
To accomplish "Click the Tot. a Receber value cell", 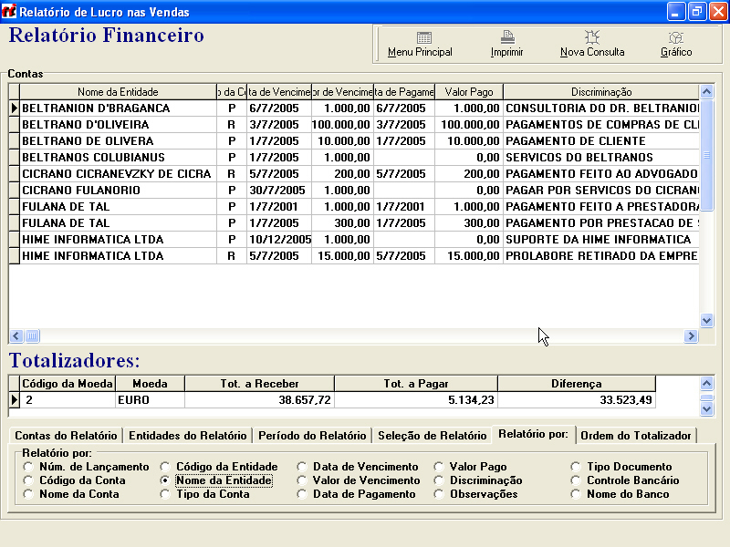I will click(259, 400).
